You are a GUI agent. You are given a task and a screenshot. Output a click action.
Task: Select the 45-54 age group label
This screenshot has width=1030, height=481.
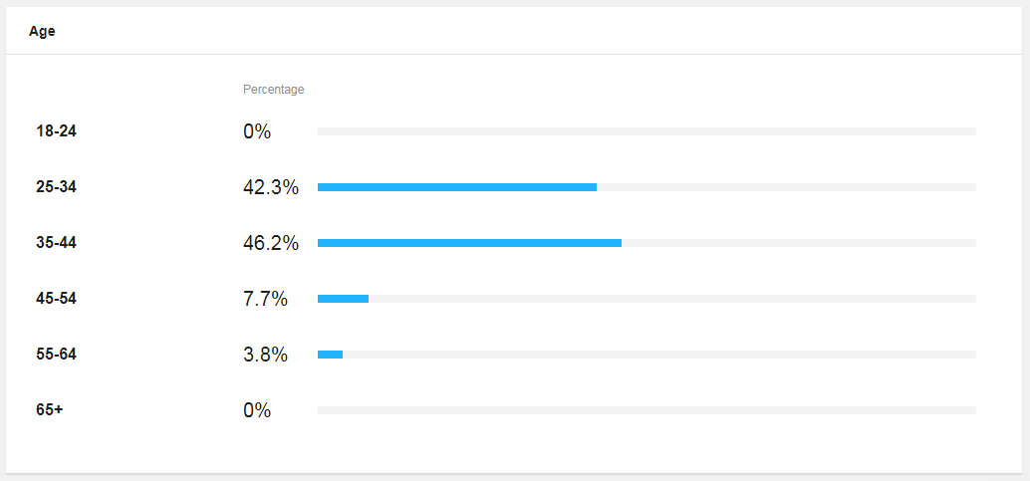click(x=57, y=299)
